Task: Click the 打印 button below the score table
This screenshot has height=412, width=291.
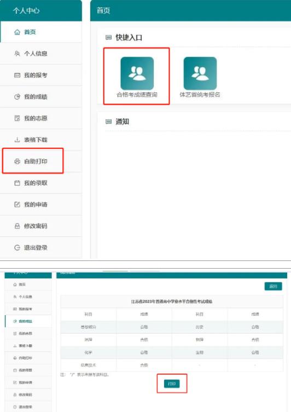Action: 172,384
